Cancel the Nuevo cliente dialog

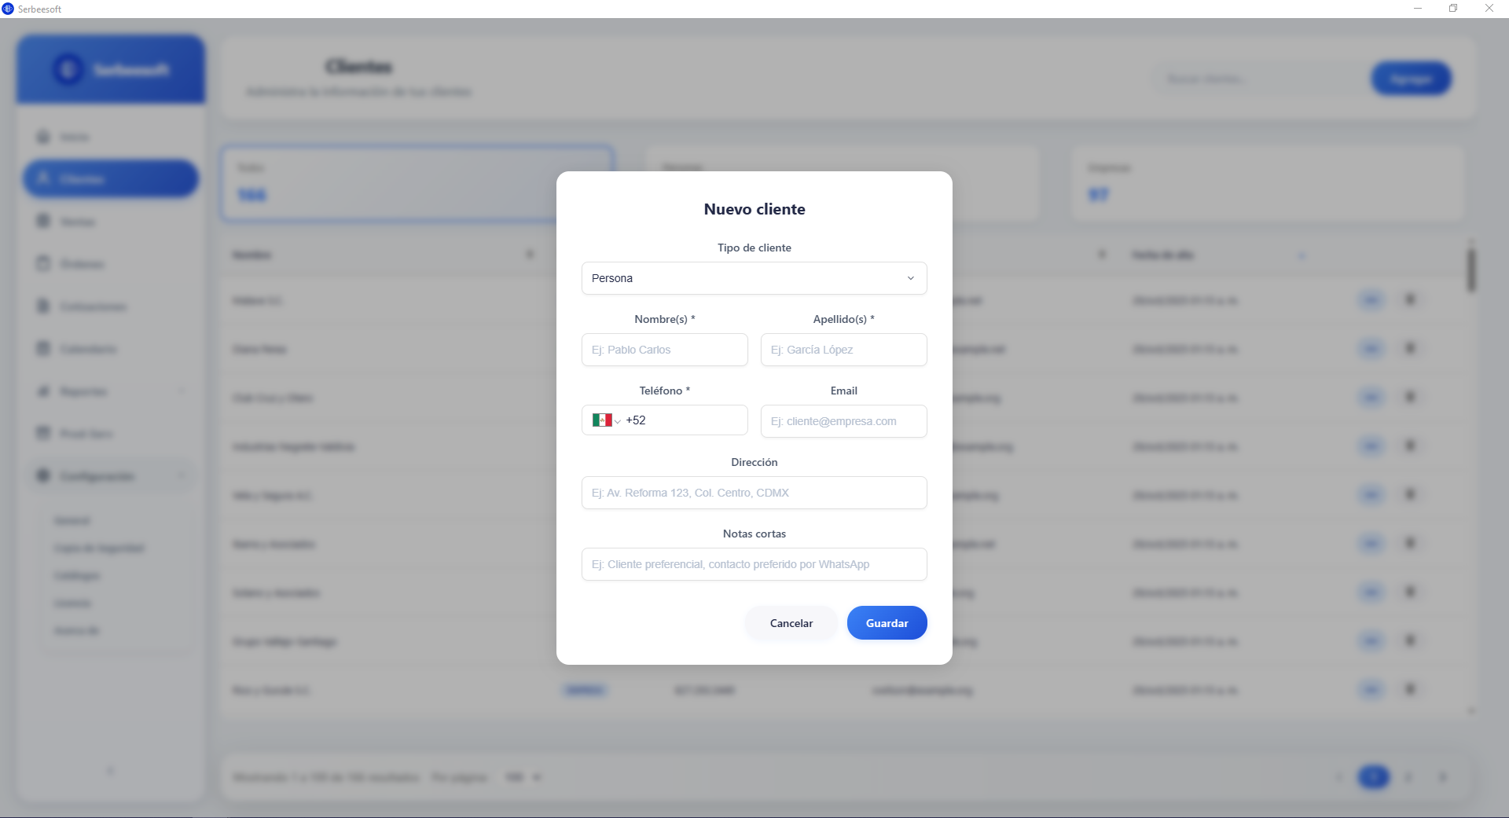[x=791, y=623]
